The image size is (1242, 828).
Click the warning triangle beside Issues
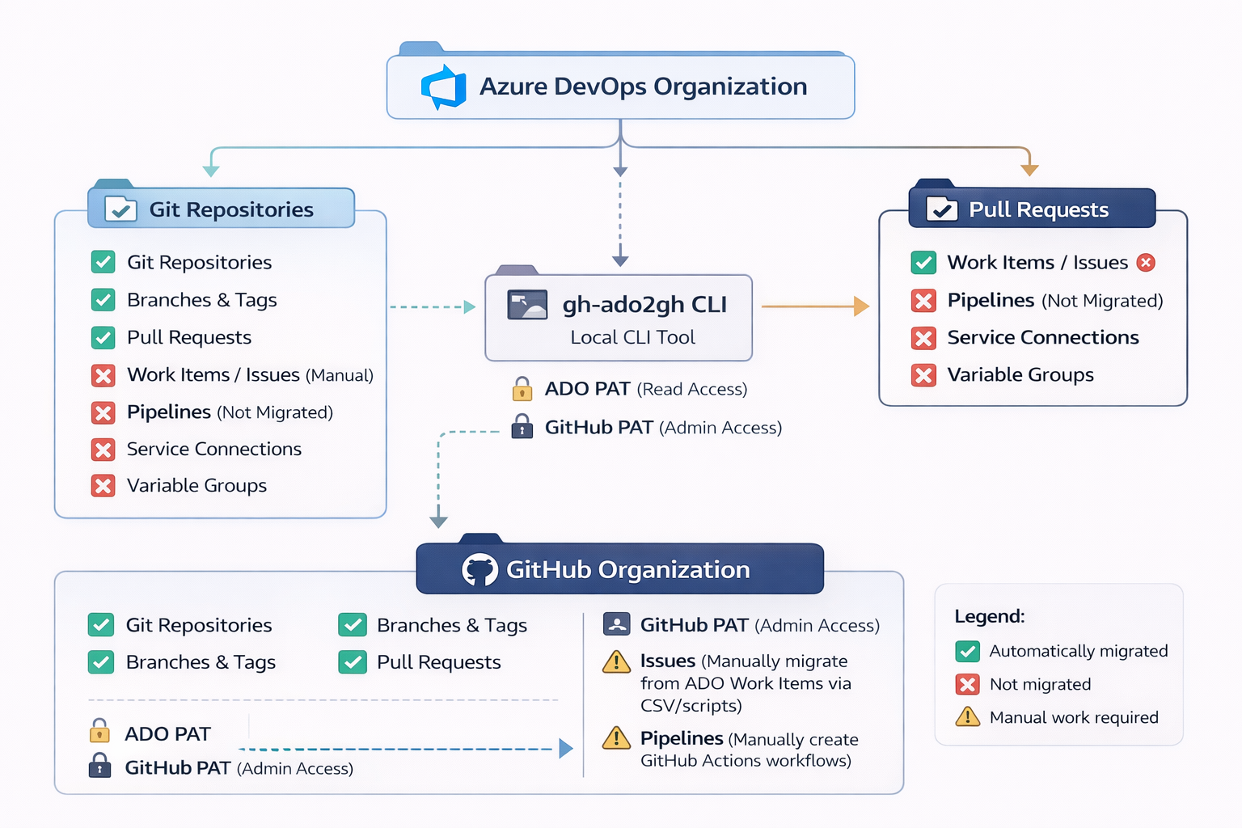pyautogui.click(x=615, y=662)
